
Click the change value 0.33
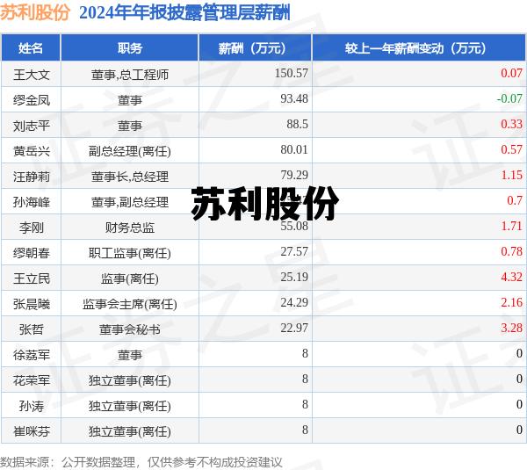511,124
